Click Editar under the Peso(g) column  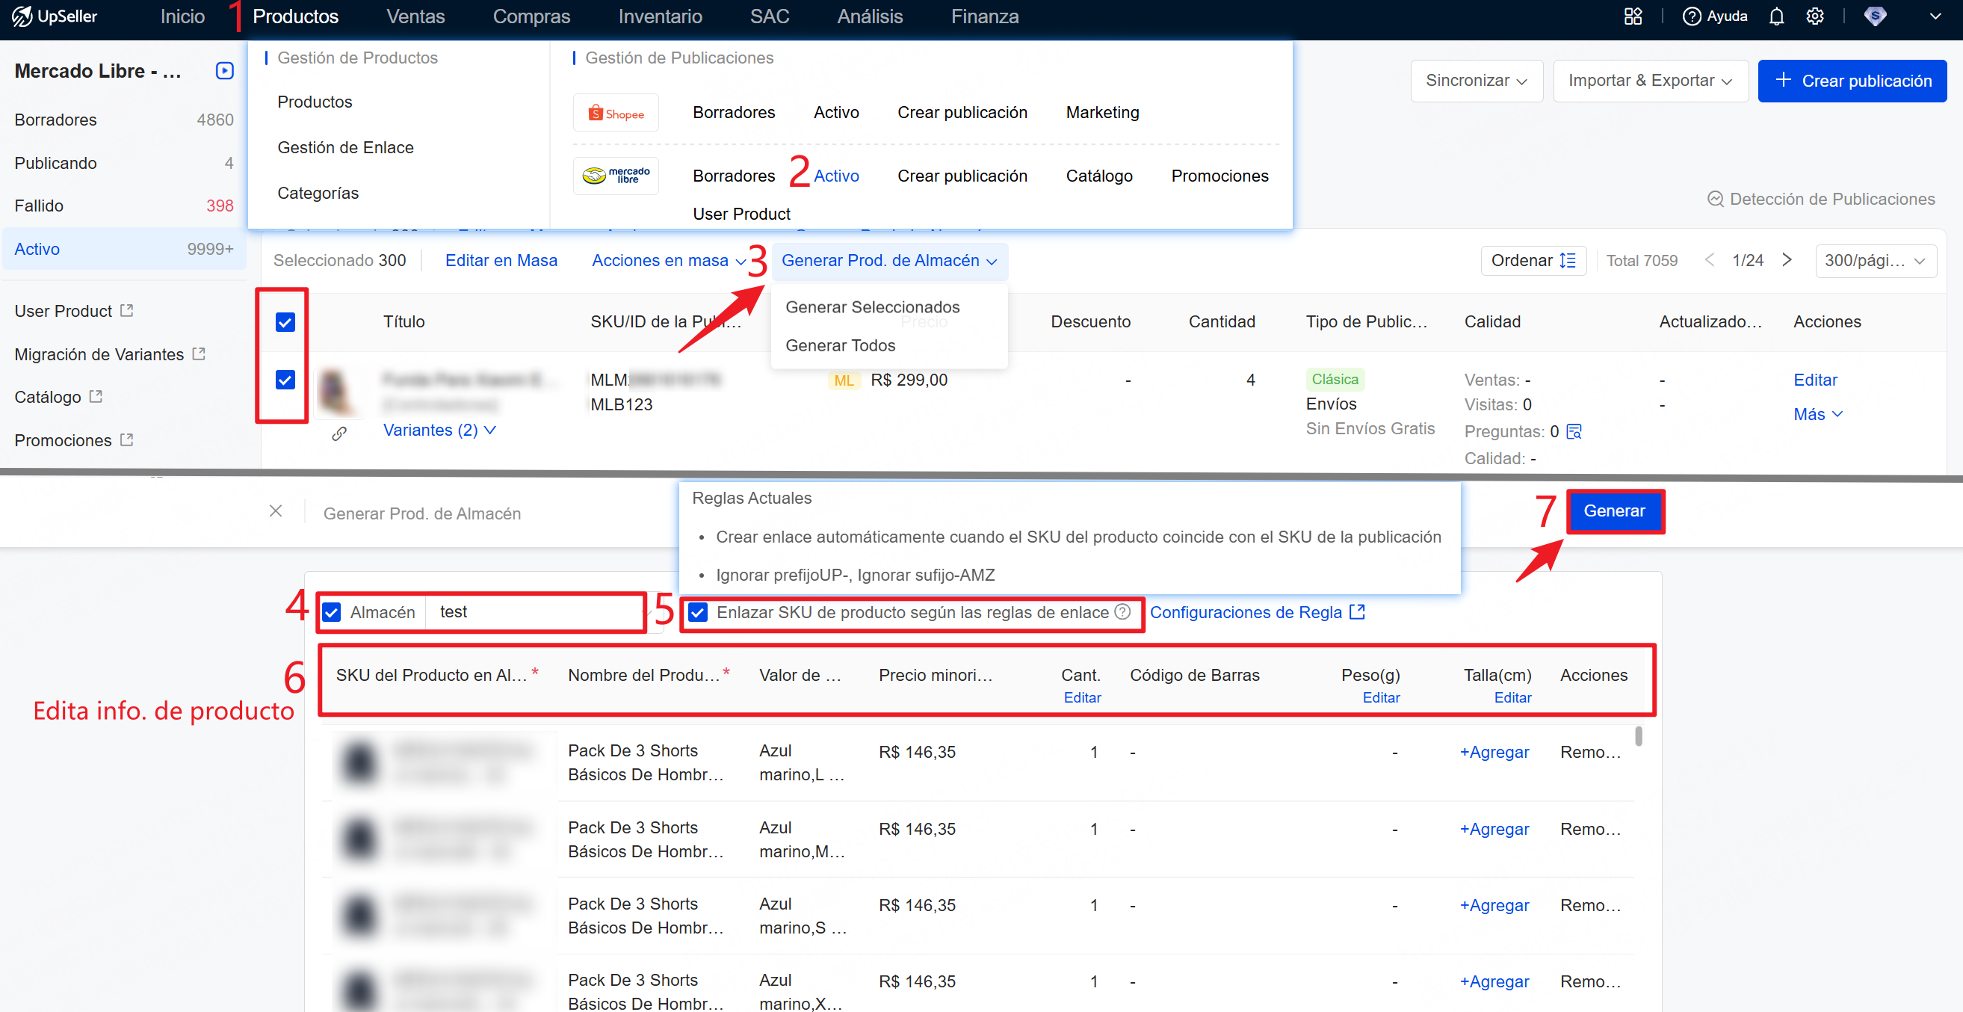1381,697
